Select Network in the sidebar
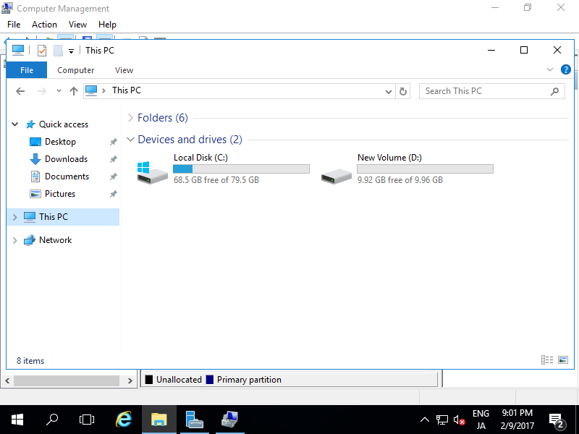This screenshot has height=434, width=579. [x=56, y=240]
